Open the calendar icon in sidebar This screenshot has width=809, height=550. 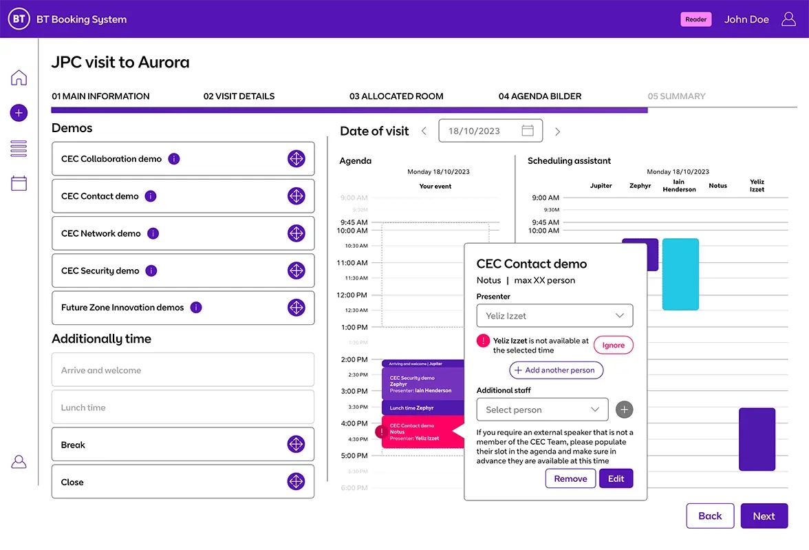(19, 183)
